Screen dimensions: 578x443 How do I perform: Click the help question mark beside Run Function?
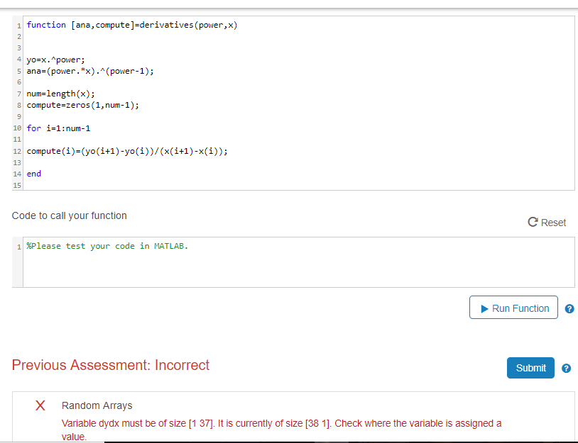pos(569,308)
